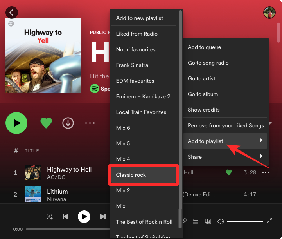The width and height of the screenshot is (282, 239).
Task: Add song to Frank Sinatra playlist
Action: tap(143, 65)
